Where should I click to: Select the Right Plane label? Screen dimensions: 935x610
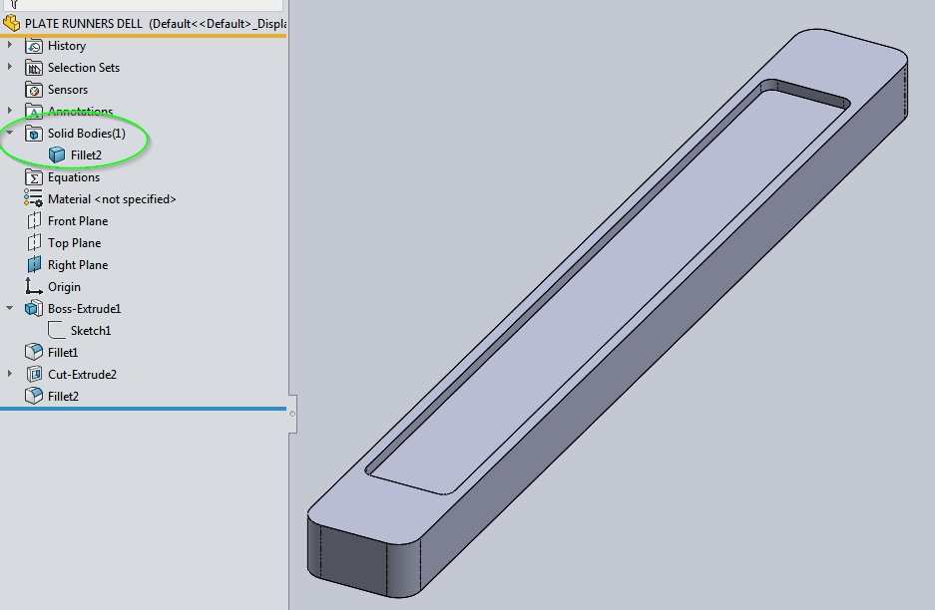78,265
